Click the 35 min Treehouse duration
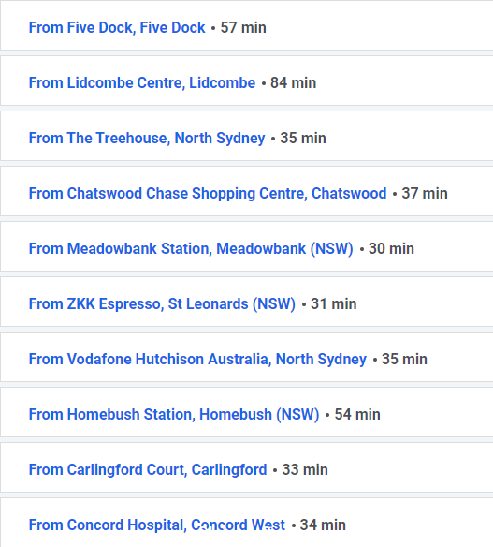Image resolution: width=493 pixels, height=547 pixels. (303, 138)
